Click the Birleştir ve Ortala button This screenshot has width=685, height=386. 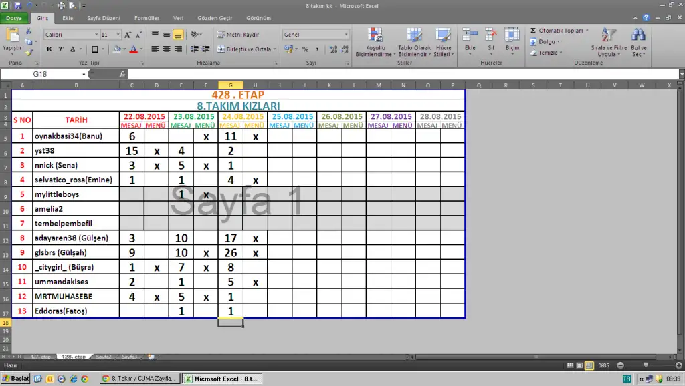tap(244, 49)
